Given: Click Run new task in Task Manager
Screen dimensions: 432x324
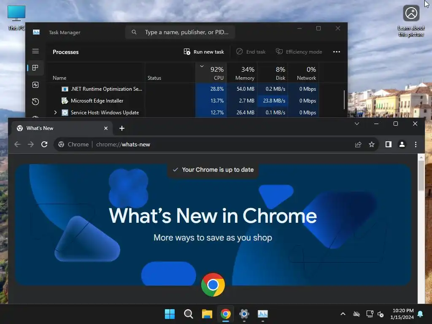Looking at the screenshot, I should 204,52.
